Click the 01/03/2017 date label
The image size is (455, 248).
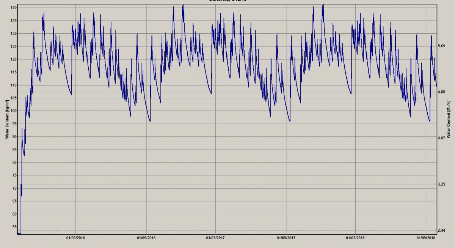(215, 238)
